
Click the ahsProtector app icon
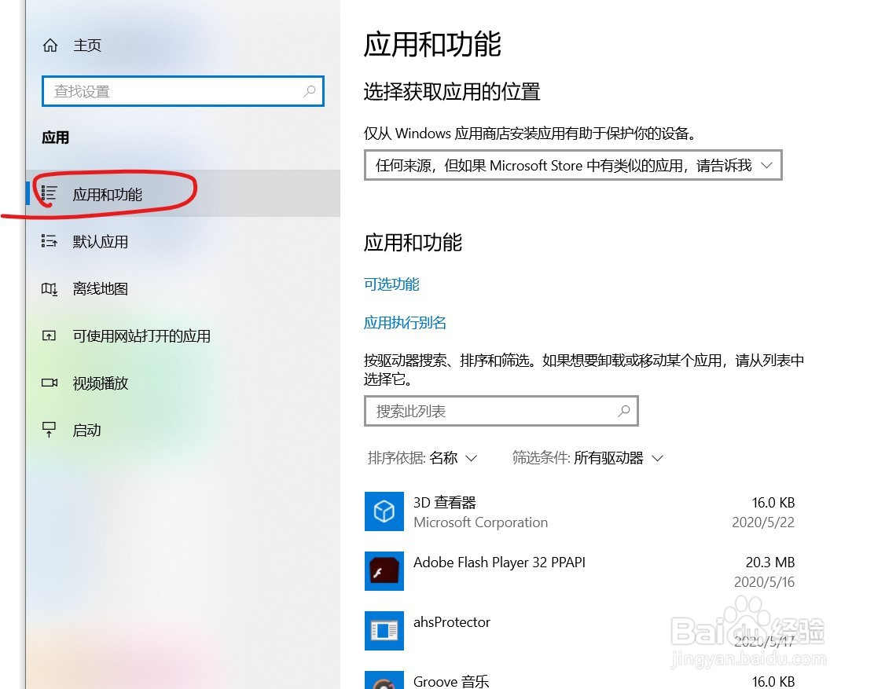[x=384, y=631]
